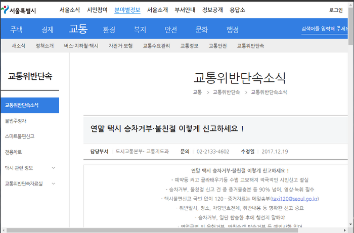Switch to the 주택 category tab
Viewport: 354px width, 233px height.
pyautogui.click(x=17, y=29)
